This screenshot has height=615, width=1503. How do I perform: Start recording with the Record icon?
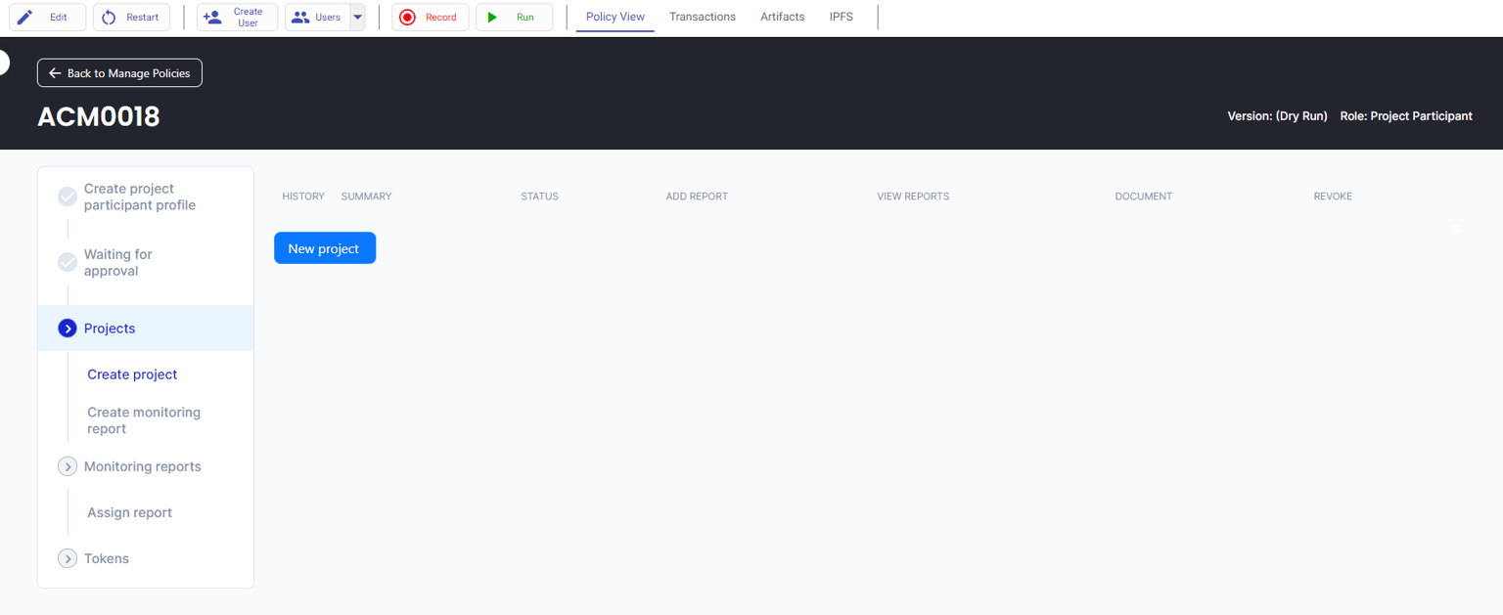point(407,17)
